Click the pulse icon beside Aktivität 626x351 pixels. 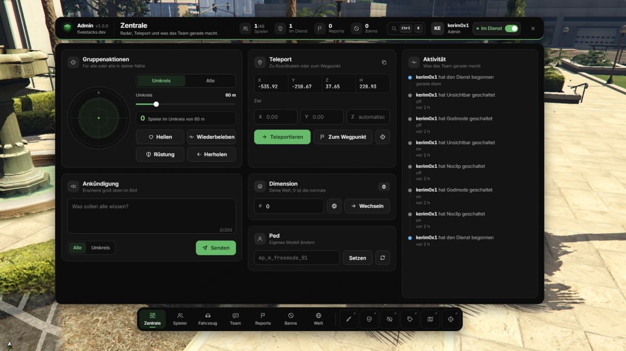(x=414, y=62)
